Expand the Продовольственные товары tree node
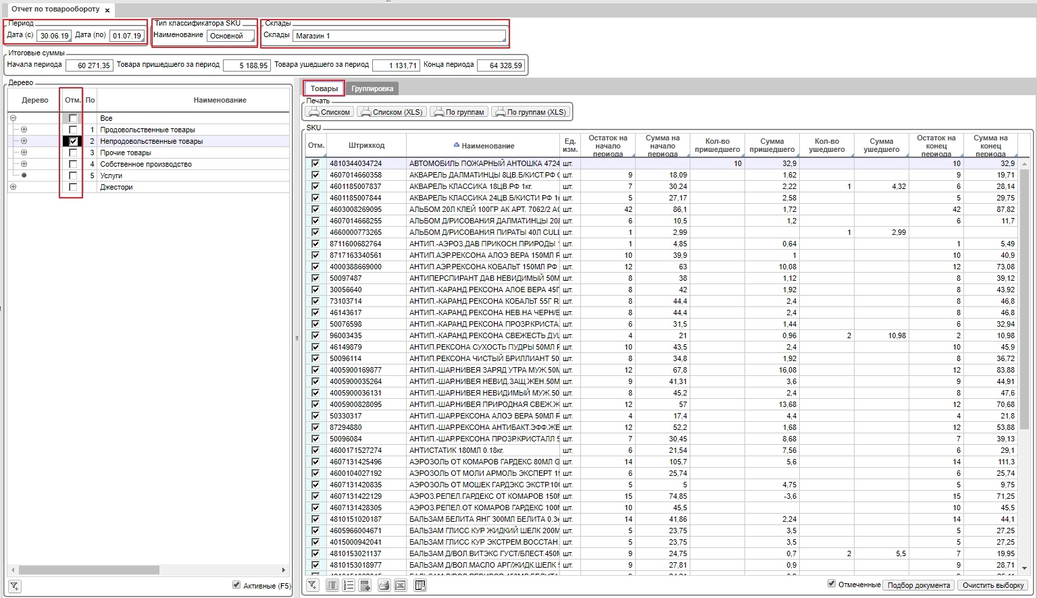 [23, 130]
